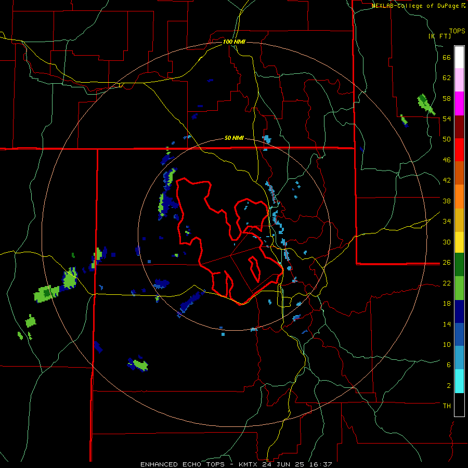Viewport: 468px width, 468px height.
Task: Click the "30" scale label
Action: coord(447,242)
